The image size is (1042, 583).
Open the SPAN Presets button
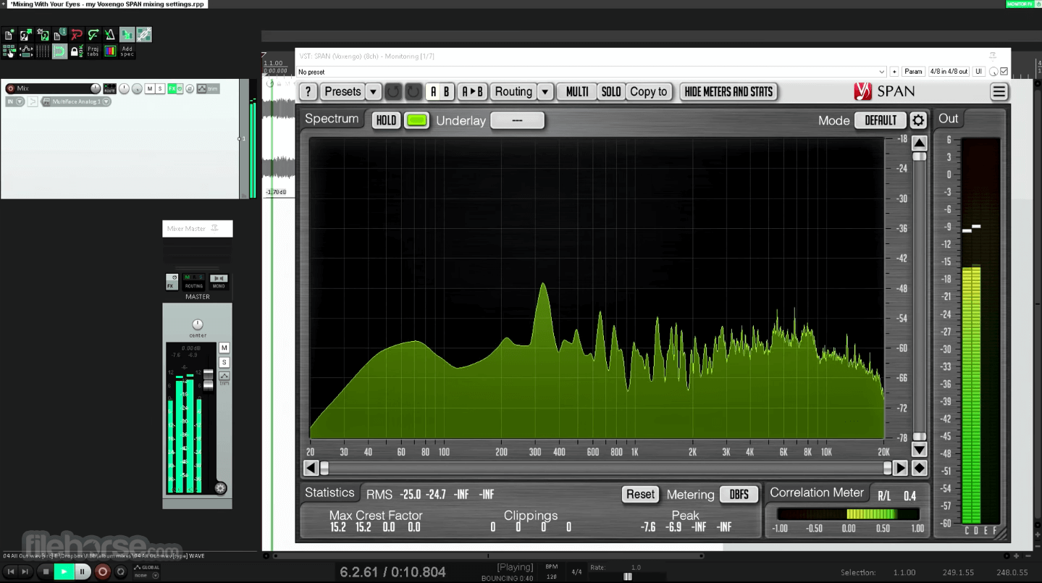343,92
